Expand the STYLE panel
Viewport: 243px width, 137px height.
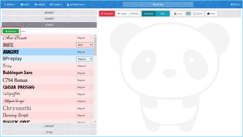[x=49, y=132]
